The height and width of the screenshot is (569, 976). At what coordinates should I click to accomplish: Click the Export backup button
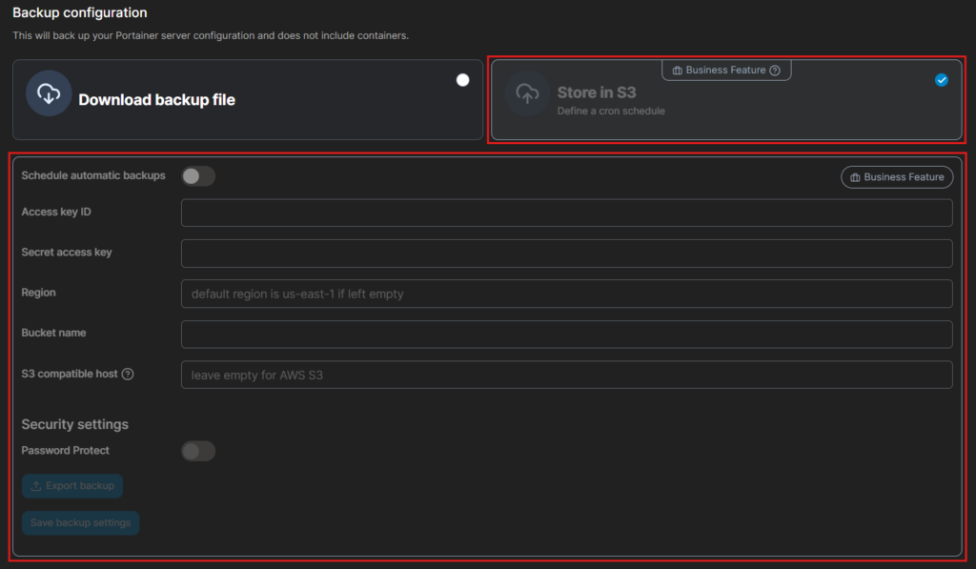tap(72, 485)
